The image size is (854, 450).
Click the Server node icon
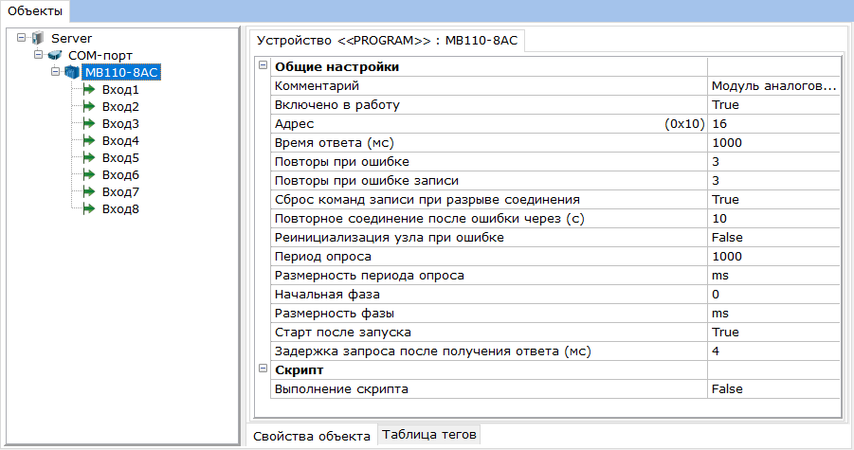[x=38, y=39]
